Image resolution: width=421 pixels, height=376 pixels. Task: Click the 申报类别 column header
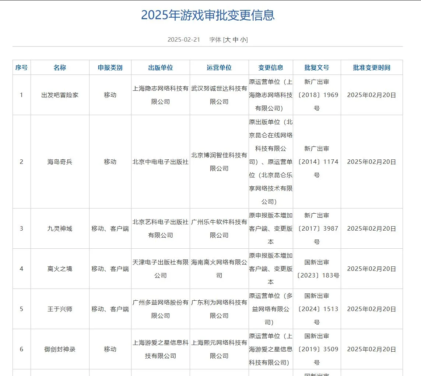[x=110, y=68]
